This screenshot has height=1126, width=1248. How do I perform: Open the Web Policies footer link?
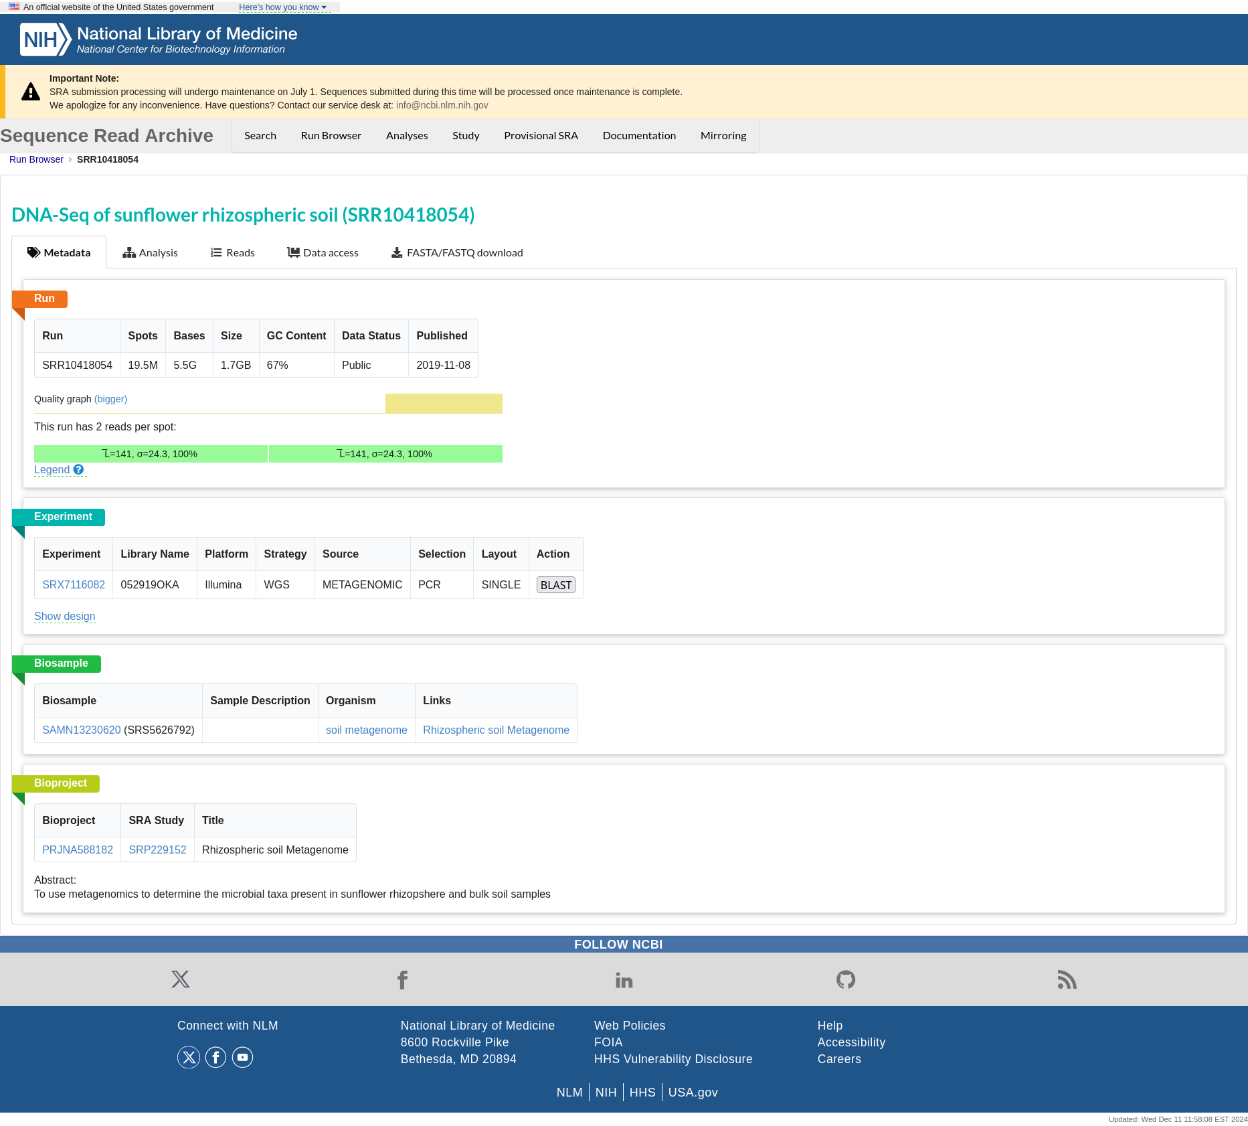(630, 1026)
